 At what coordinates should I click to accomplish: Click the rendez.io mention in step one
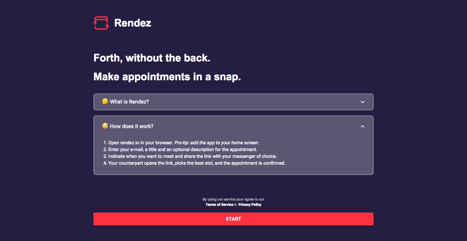(129, 142)
